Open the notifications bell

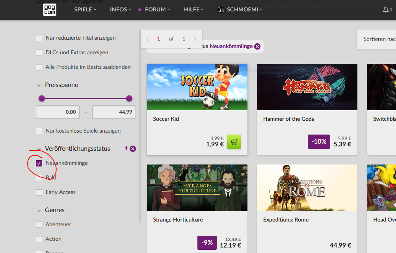pos(386,9)
